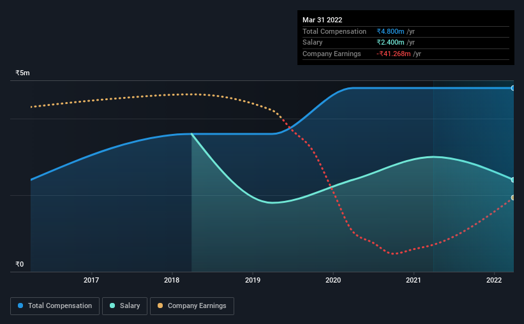
Task: Click the Salary tooltip row label
Action: click(313, 43)
